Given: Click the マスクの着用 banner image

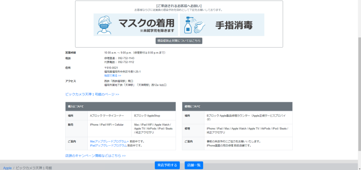Looking at the screenshot, I should tap(136, 25).
